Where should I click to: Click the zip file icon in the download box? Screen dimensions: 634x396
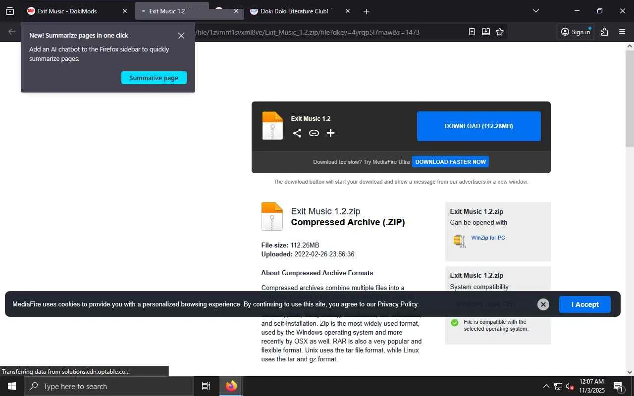(x=272, y=126)
